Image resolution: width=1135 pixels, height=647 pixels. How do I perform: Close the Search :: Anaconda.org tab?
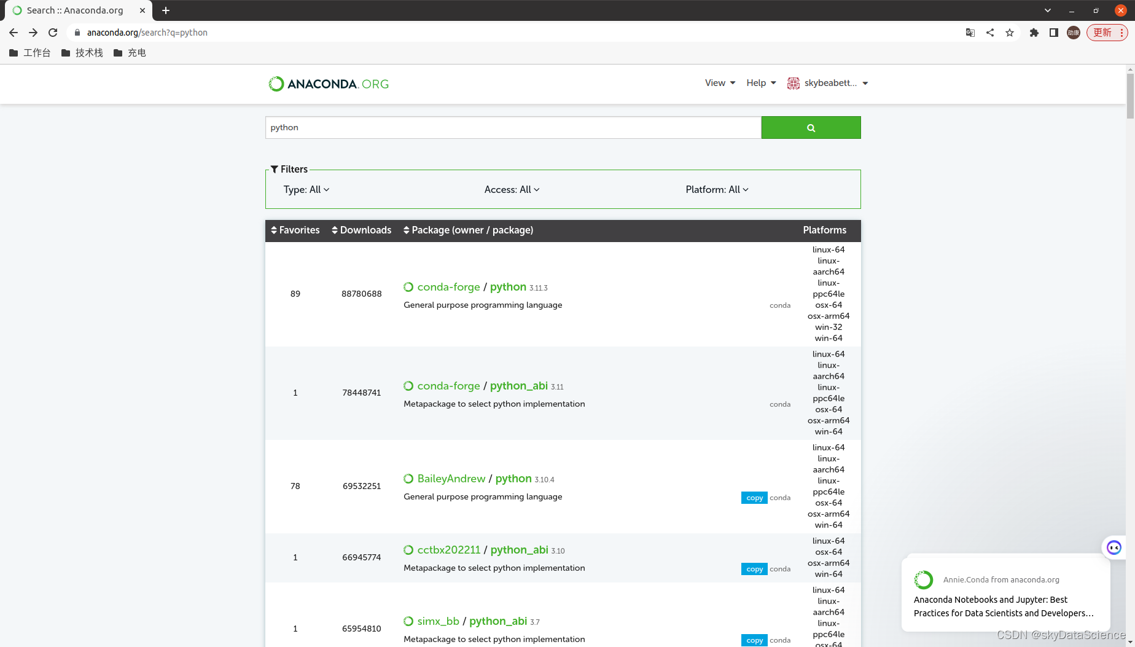point(142,10)
